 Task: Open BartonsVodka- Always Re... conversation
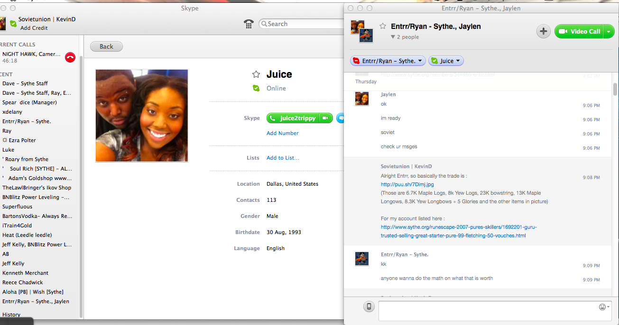37,216
